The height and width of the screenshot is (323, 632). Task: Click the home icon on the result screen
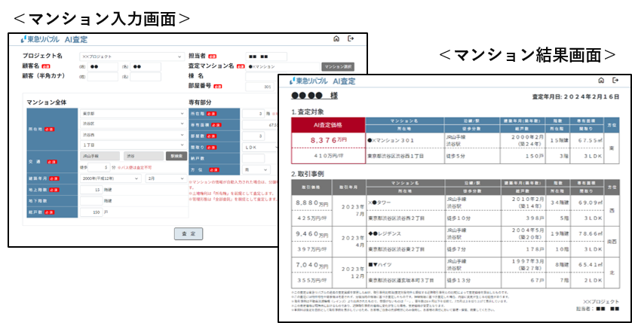[x=600, y=81]
